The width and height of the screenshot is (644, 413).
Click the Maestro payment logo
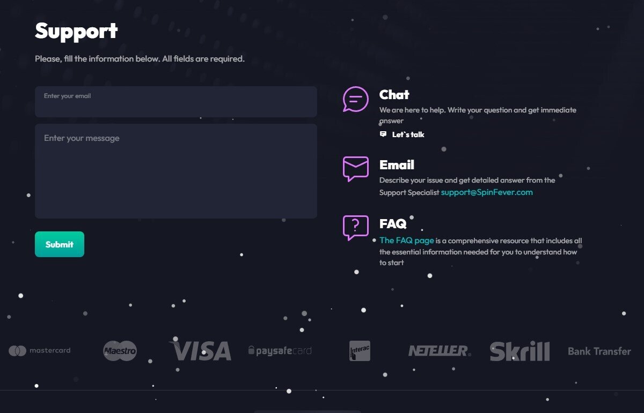(x=120, y=351)
